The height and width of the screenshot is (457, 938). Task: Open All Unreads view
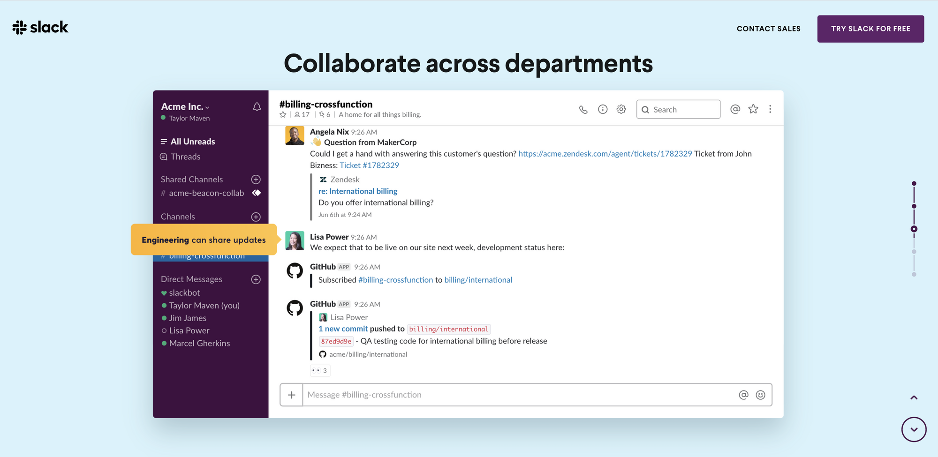click(188, 142)
